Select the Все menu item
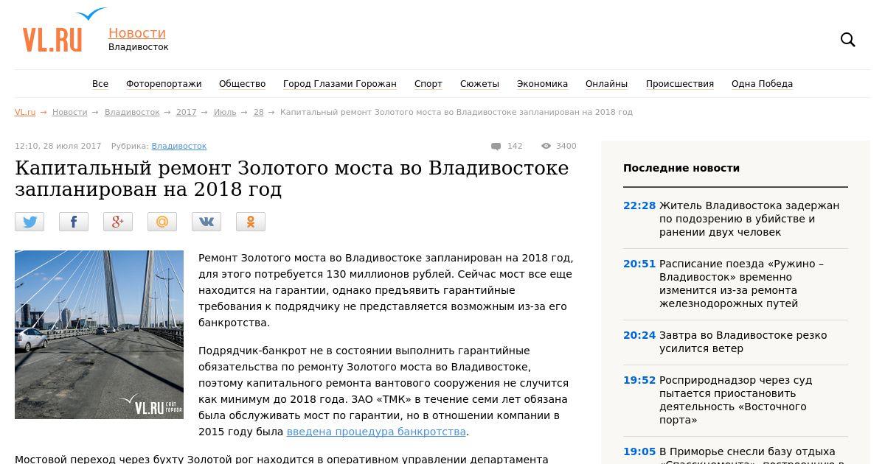This screenshot has width=885, height=464. tap(100, 84)
